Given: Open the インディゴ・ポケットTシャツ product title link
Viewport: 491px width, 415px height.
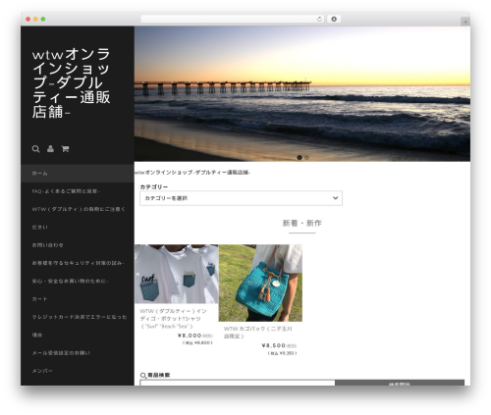Looking at the screenshot, I should (173, 319).
